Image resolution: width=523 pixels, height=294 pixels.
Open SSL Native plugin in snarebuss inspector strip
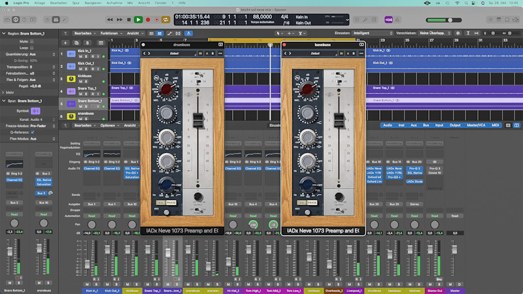(x=44, y=180)
